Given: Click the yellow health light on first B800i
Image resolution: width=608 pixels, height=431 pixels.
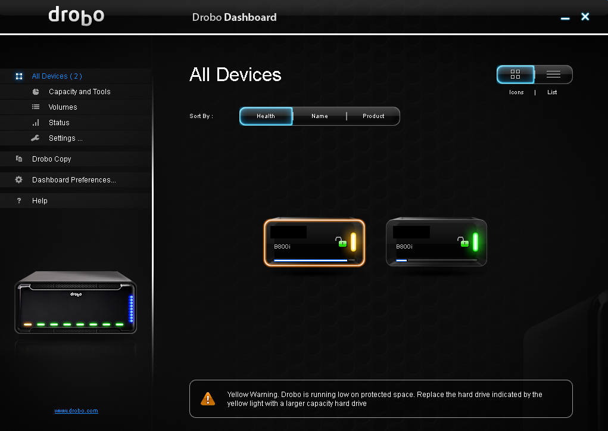Looking at the screenshot, I should pyautogui.click(x=353, y=242).
